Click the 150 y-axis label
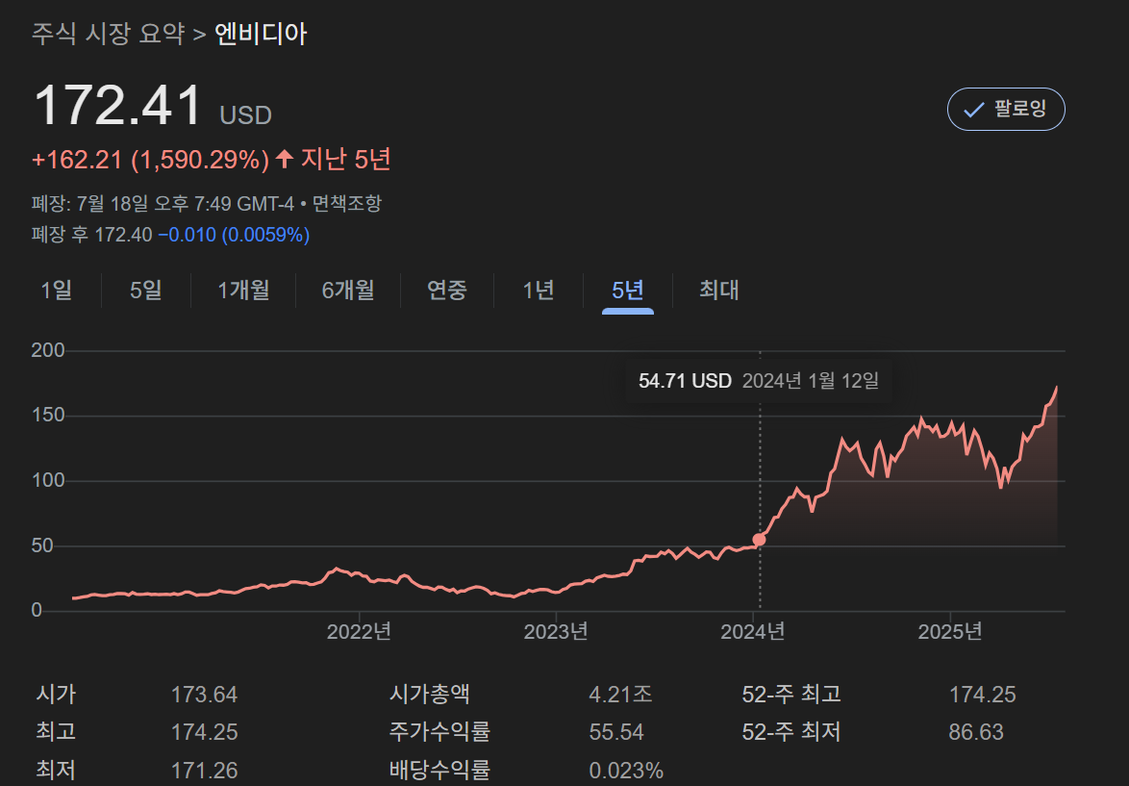This screenshot has width=1129, height=786. tap(47, 415)
